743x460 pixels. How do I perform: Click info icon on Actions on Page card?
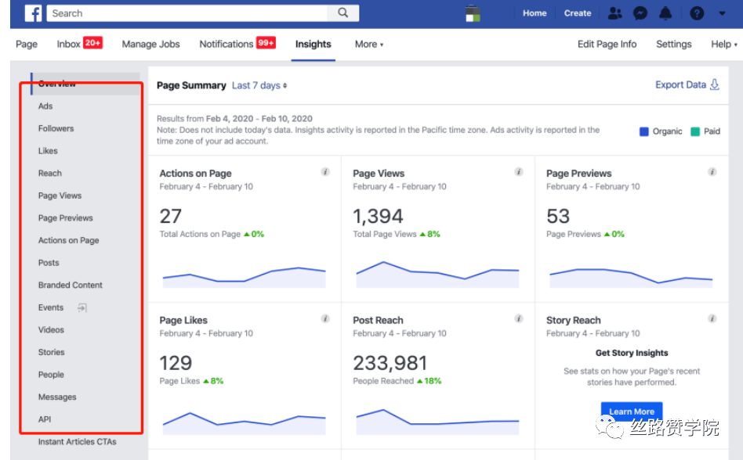[x=325, y=171]
